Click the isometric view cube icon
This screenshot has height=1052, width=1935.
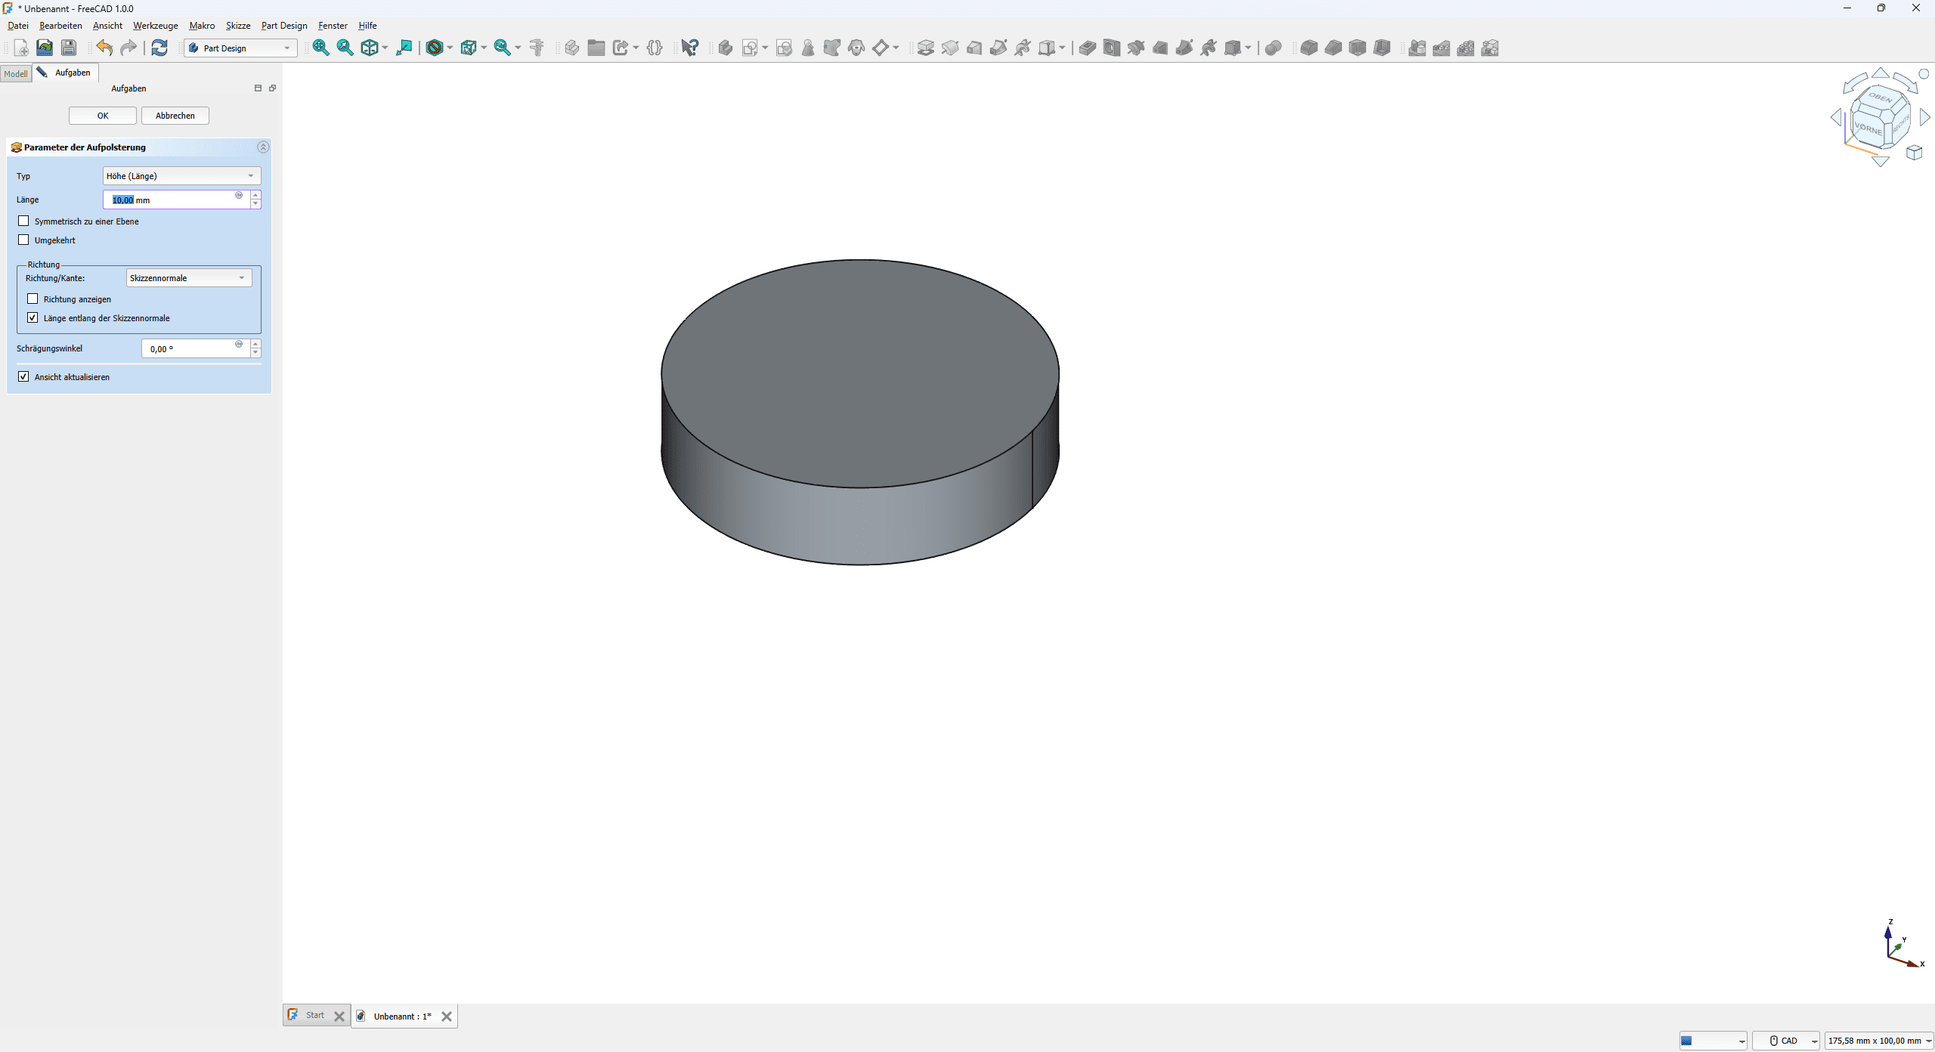369,48
